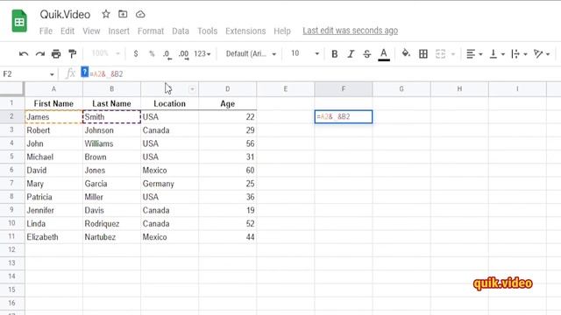
Task: Open the Tools menu
Action: (207, 31)
